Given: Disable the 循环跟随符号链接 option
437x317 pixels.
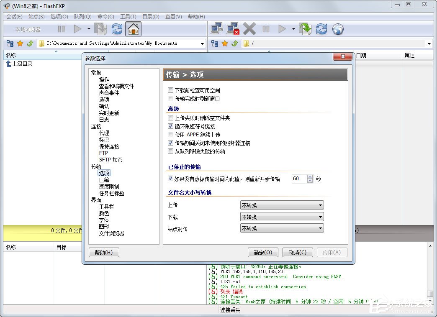Looking at the screenshot, I should (170, 126).
